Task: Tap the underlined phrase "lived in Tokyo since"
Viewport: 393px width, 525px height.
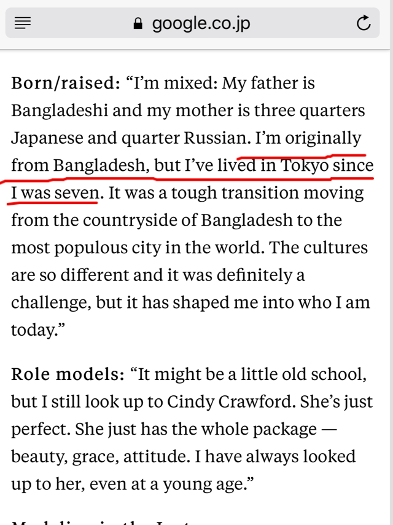Action: pyautogui.click(x=295, y=165)
